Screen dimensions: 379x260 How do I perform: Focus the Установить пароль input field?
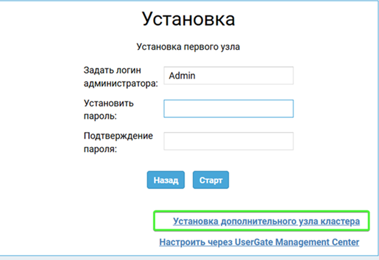pyautogui.click(x=228, y=109)
